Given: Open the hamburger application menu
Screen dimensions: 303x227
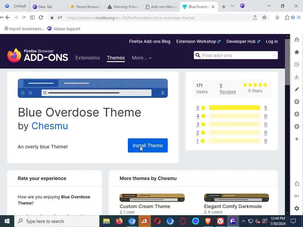Looking at the screenshot, I should [x=299, y=17].
